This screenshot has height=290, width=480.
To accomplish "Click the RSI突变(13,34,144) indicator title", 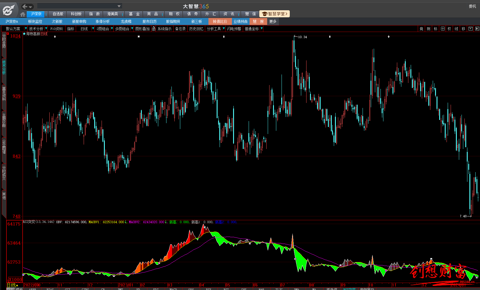I will pyautogui.click(x=39, y=222).
